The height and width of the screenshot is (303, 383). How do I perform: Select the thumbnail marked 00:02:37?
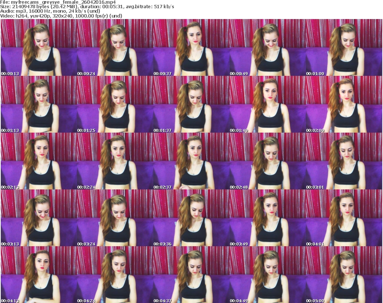(x=191, y=161)
